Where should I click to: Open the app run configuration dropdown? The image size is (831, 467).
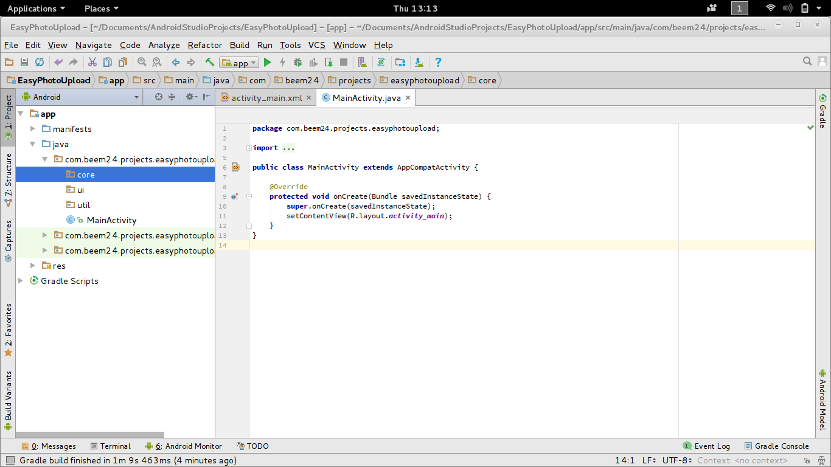point(240,63)
